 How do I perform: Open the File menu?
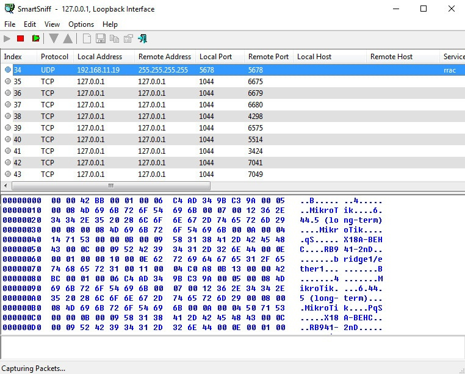(x=10, y=24)
